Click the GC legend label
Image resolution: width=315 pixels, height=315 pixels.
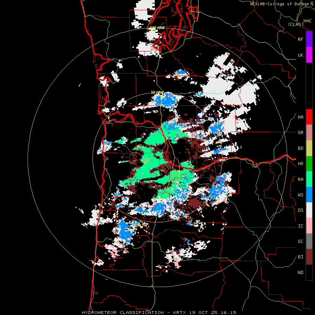pos(300,241)
